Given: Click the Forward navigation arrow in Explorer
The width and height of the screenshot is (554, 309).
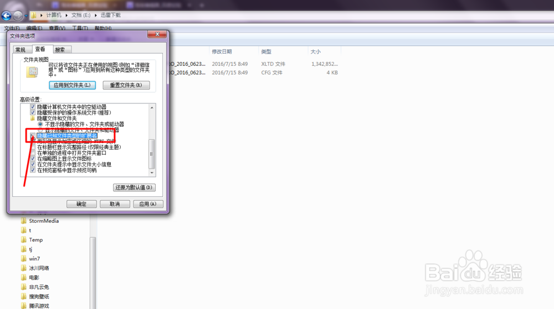Looking at the screenshot, I should point(18,15).
